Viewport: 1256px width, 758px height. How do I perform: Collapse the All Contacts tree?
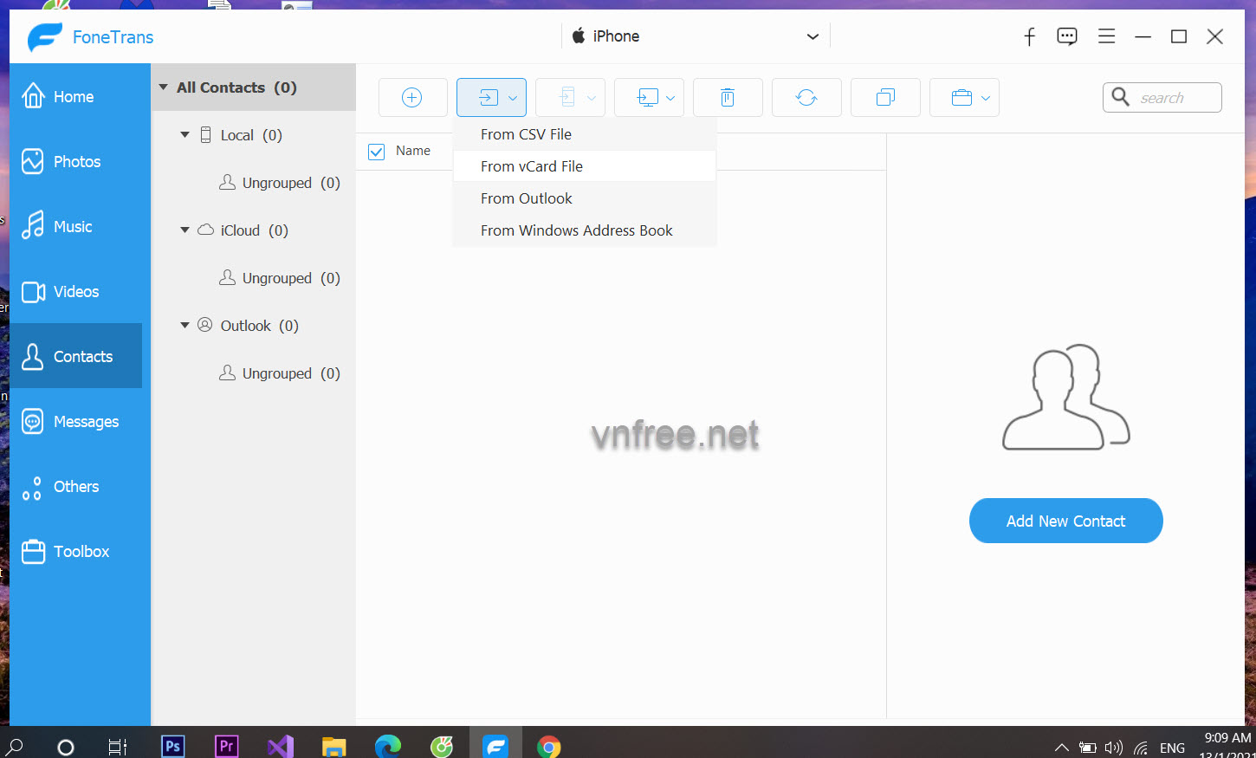(164, 87)
